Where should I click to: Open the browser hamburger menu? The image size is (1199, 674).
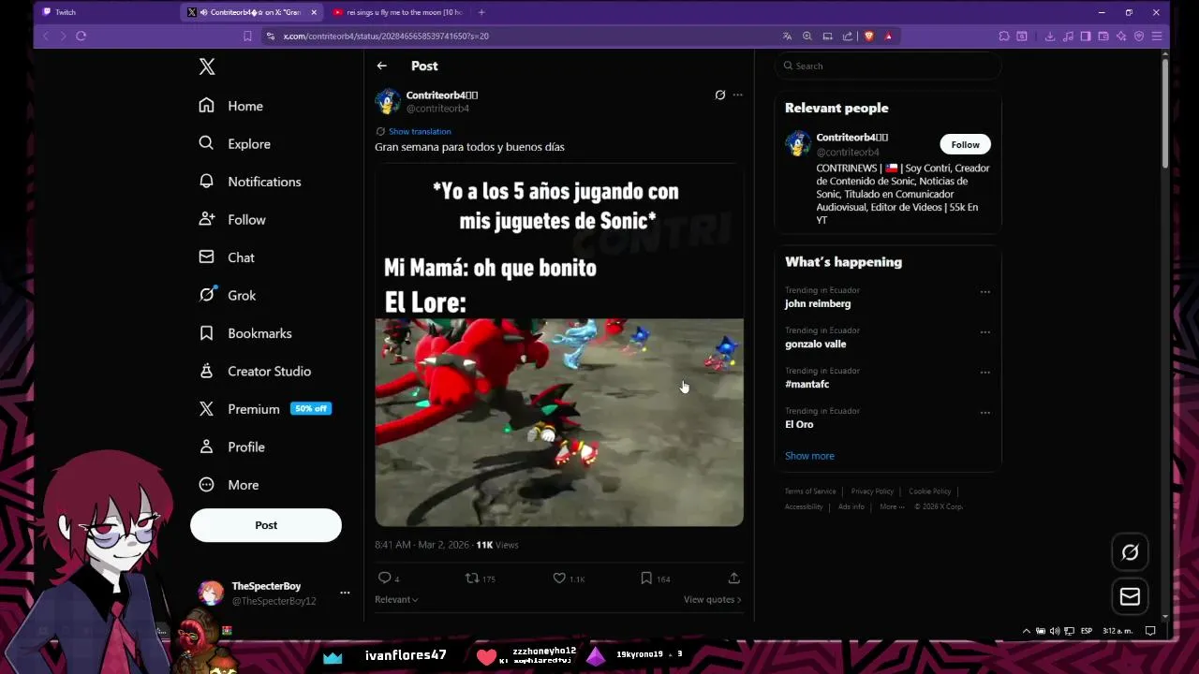tap(1157, 36)
